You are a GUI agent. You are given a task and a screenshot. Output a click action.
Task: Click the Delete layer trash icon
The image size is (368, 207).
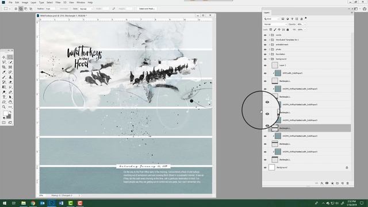coord(347,183)
